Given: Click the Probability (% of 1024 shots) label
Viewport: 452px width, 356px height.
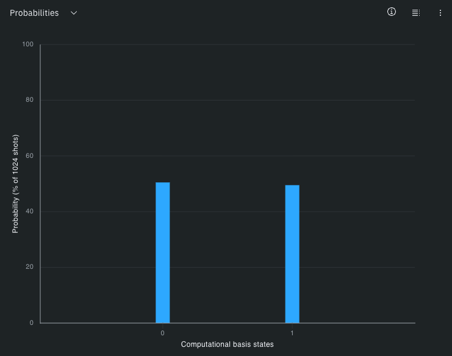Looking at the screenshot, I should 16,183.
